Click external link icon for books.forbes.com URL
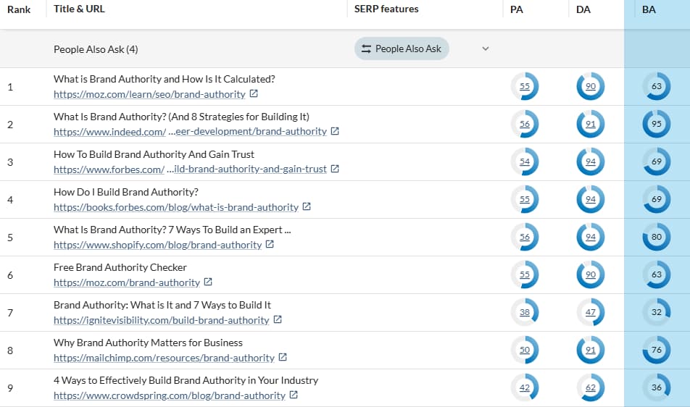The image size is (690, 407). tap(307, 207)
